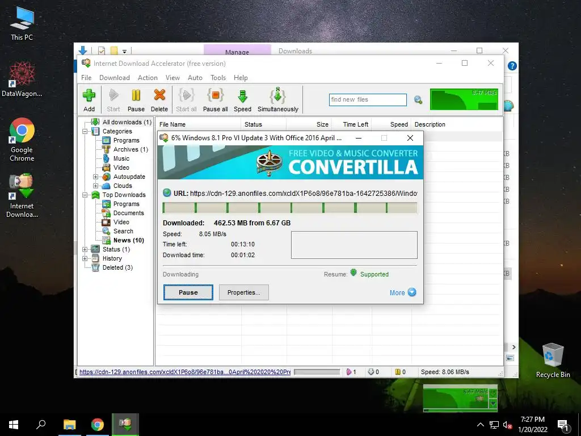Expand the History tree node

point(85,258)
